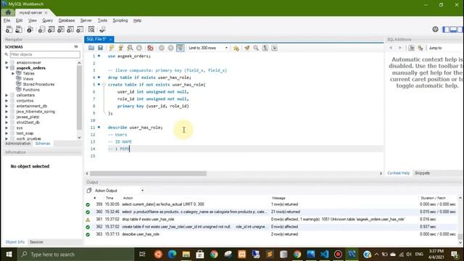Image resolution: width=464 pixels, height=261 pixels.
Task: Search table data toolbar icon
Action: [91, 29]
